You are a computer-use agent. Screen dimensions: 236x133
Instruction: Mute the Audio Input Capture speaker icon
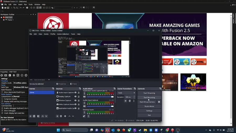(x=84, y=106)
